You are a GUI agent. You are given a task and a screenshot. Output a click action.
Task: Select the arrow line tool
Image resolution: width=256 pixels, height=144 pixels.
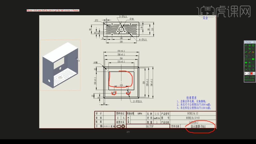click(253, 56)
